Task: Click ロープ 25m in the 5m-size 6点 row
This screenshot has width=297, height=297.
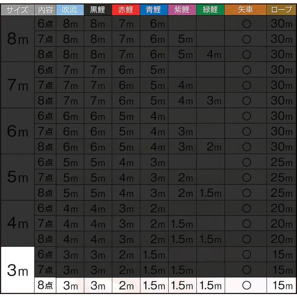Action: (x=281, y=162)
